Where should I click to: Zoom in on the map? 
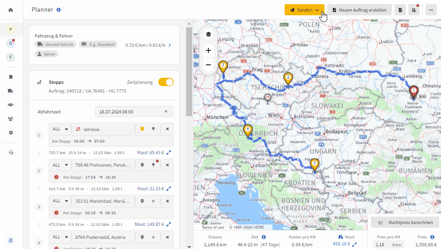pos(208,50)
